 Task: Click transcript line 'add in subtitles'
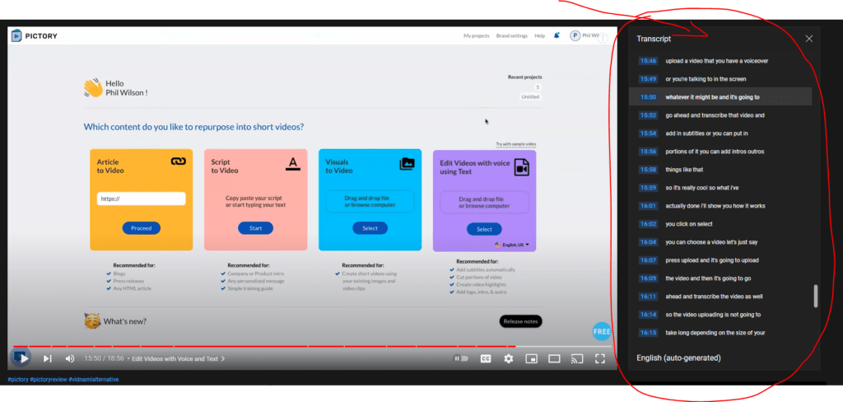click(x=706, y=133)
